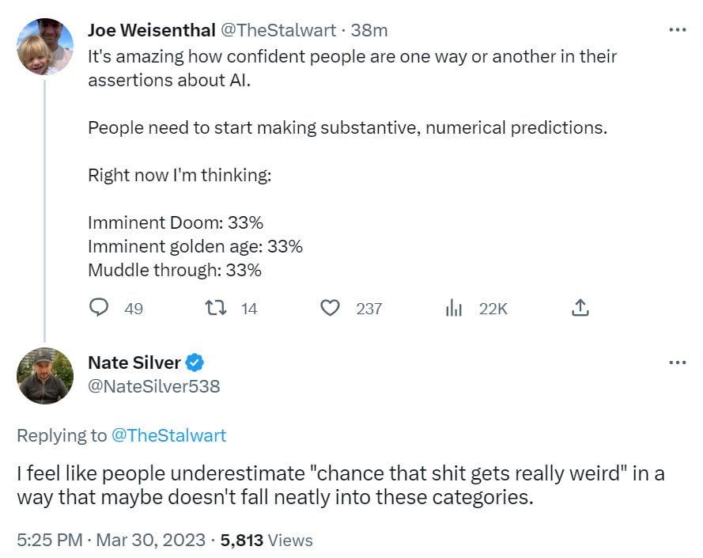Click the @NateSilver538 handle
The height and width of the screenshot is (558, 703).
click(153, 386)
